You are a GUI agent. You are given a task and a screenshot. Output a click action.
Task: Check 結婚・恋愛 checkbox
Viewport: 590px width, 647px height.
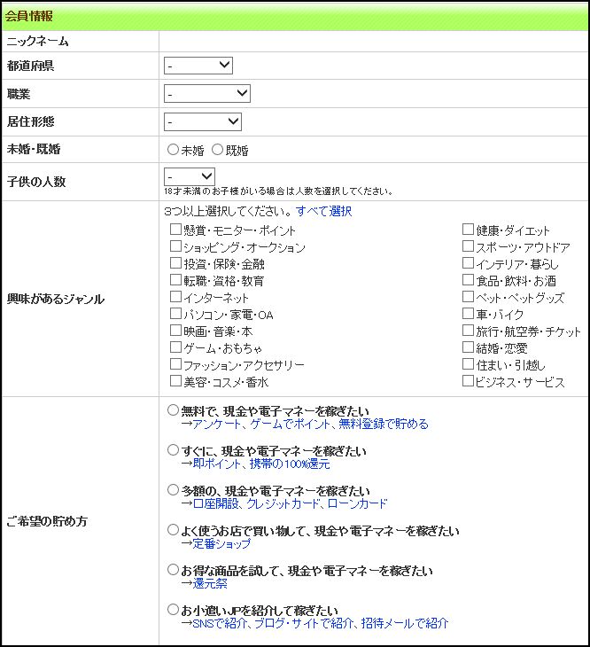tap(468, 347)
